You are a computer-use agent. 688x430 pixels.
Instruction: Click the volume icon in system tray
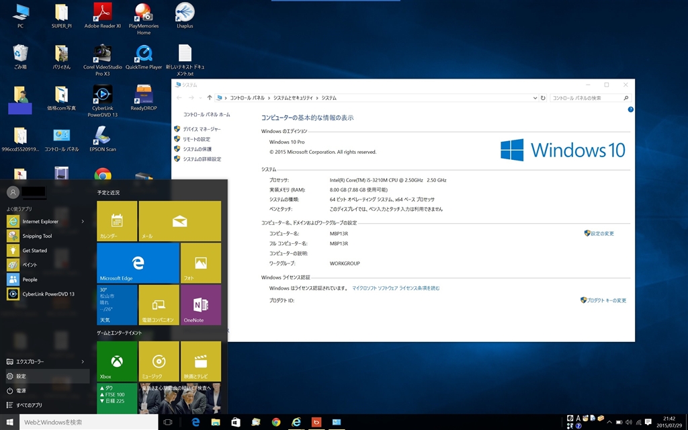tap(628, 422)
